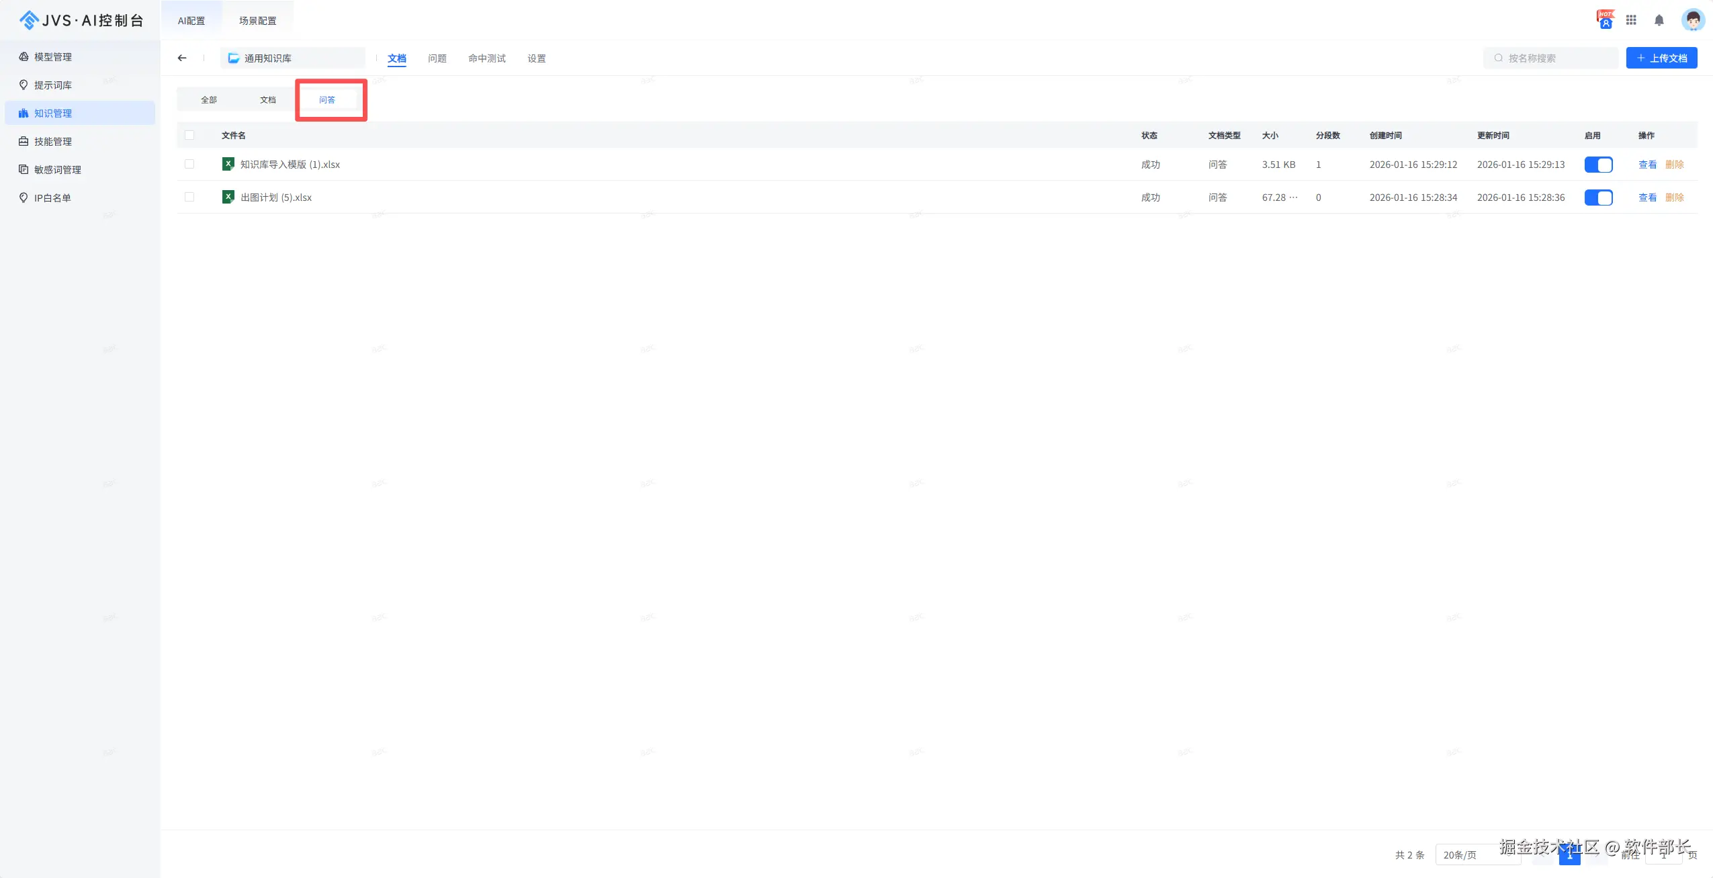Viewport: 1713px width, 878px height.
Task: Select the 全部 filter tab
Action: click(x=209, y=99)
